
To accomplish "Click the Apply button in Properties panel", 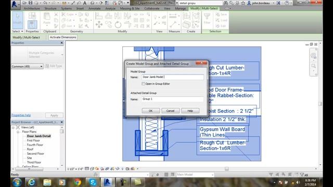I will (54, 115).
